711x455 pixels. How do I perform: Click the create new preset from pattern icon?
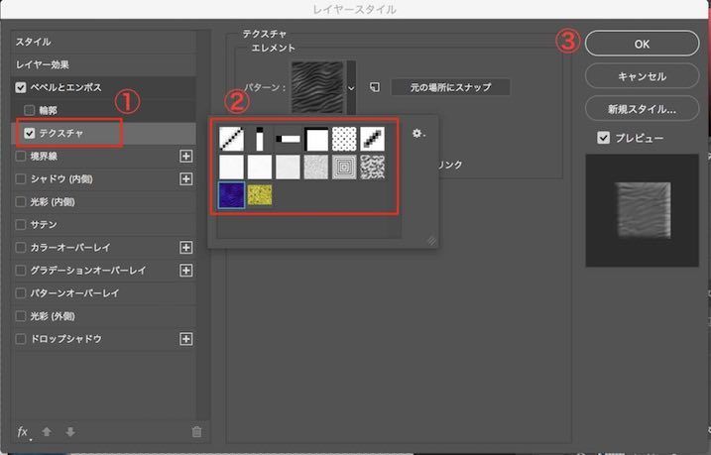375,87
